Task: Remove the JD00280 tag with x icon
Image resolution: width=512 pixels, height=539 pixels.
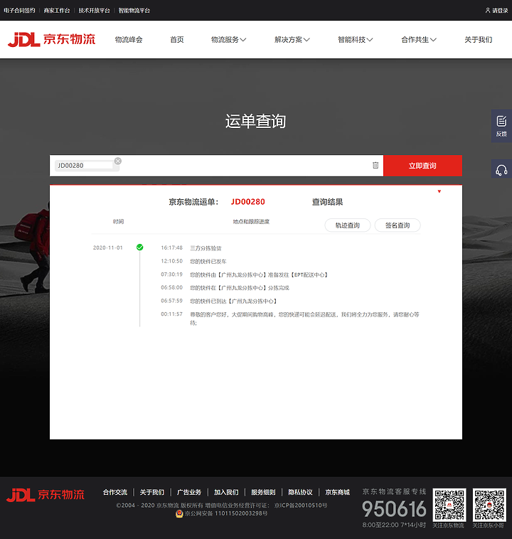Action: click(x=118, y=161)
